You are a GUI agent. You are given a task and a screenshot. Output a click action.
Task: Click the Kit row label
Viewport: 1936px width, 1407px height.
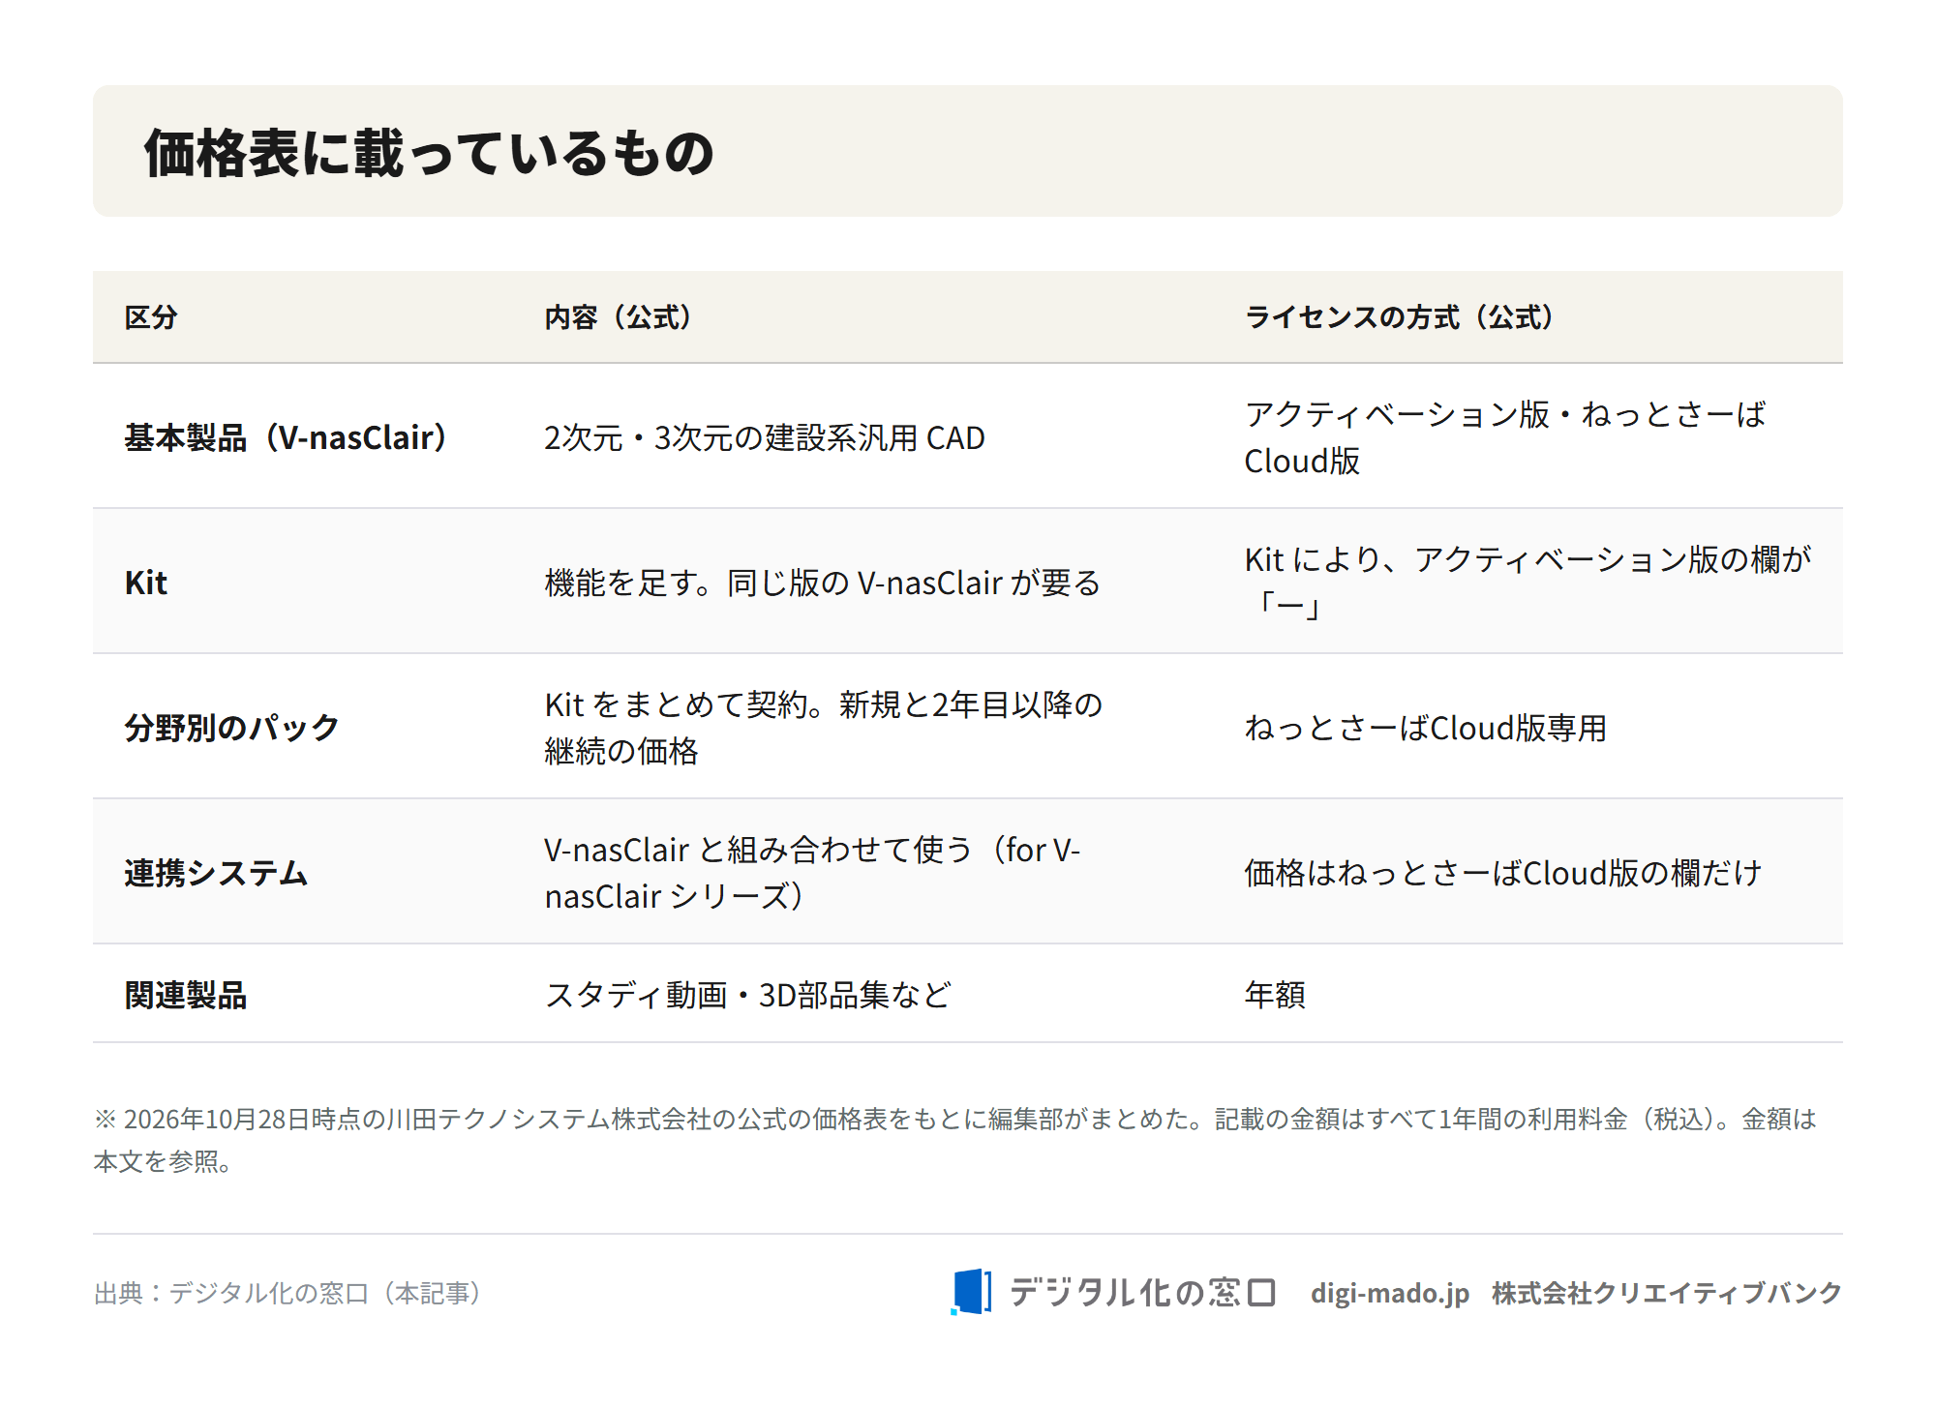point(146,583)
